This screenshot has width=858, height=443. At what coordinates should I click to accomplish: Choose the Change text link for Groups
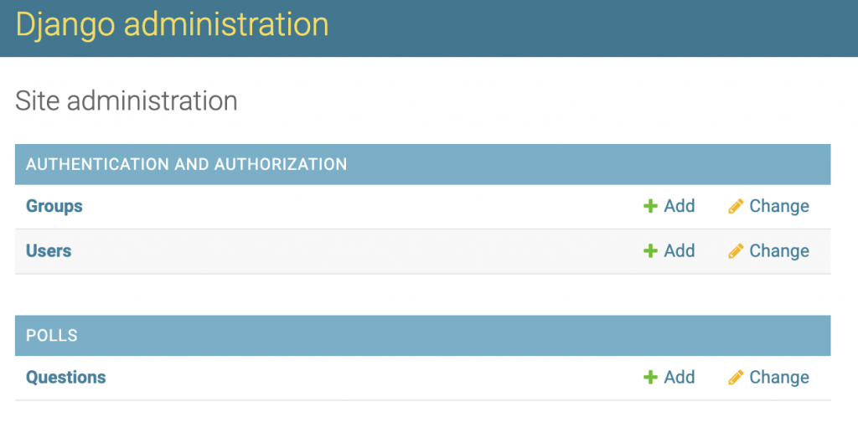click(779, 206)
